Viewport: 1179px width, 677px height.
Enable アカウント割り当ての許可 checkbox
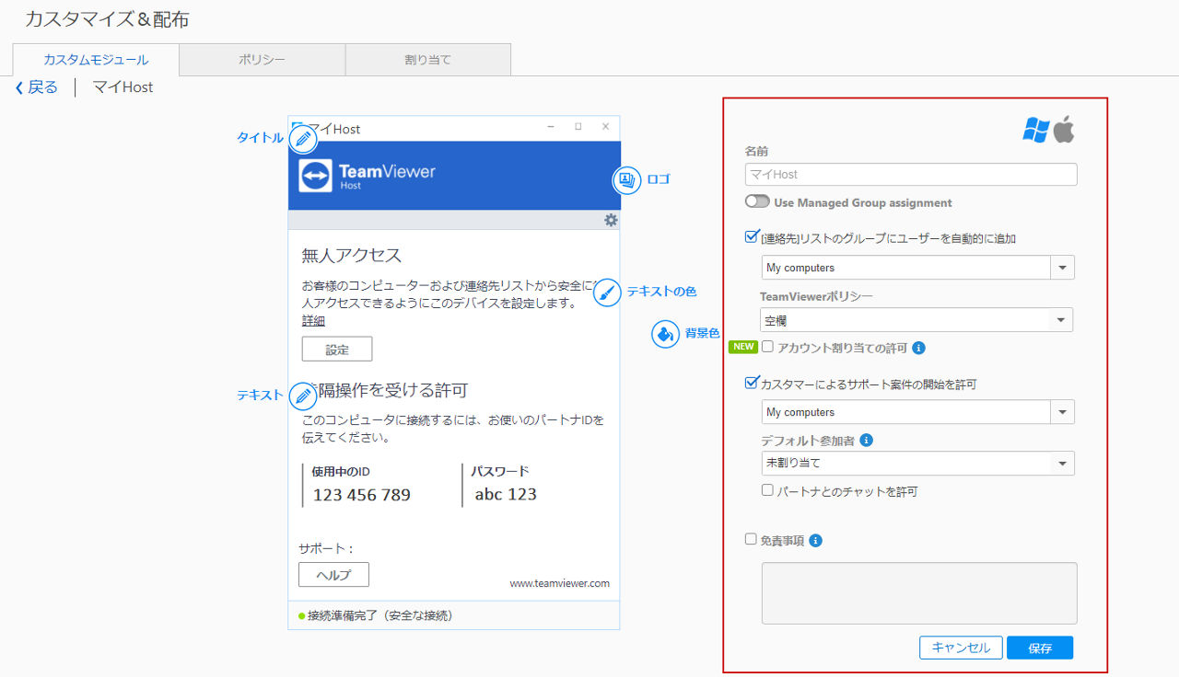pos(767,347)
